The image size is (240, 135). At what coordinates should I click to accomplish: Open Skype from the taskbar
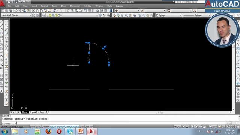point(70,132)
